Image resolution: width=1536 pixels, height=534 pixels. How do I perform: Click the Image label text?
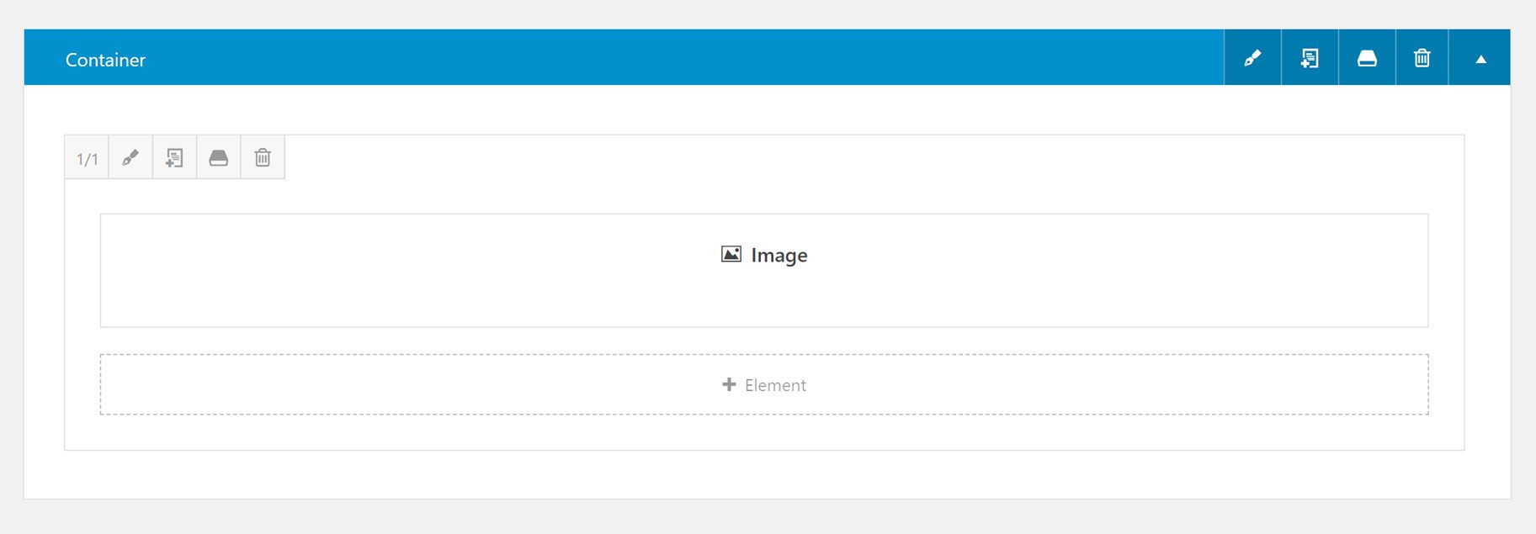(x=779, y=256)
